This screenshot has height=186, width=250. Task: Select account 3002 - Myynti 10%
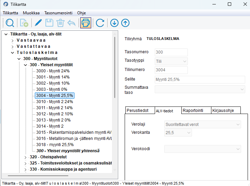[53, 83]
